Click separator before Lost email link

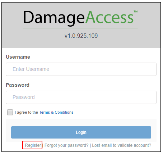pos(90,145)
